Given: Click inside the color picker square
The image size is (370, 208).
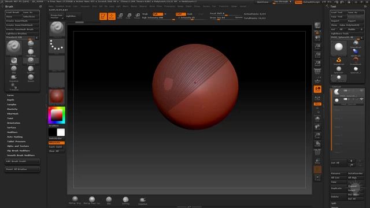Looking at the screenshot, I should point(57,116).
